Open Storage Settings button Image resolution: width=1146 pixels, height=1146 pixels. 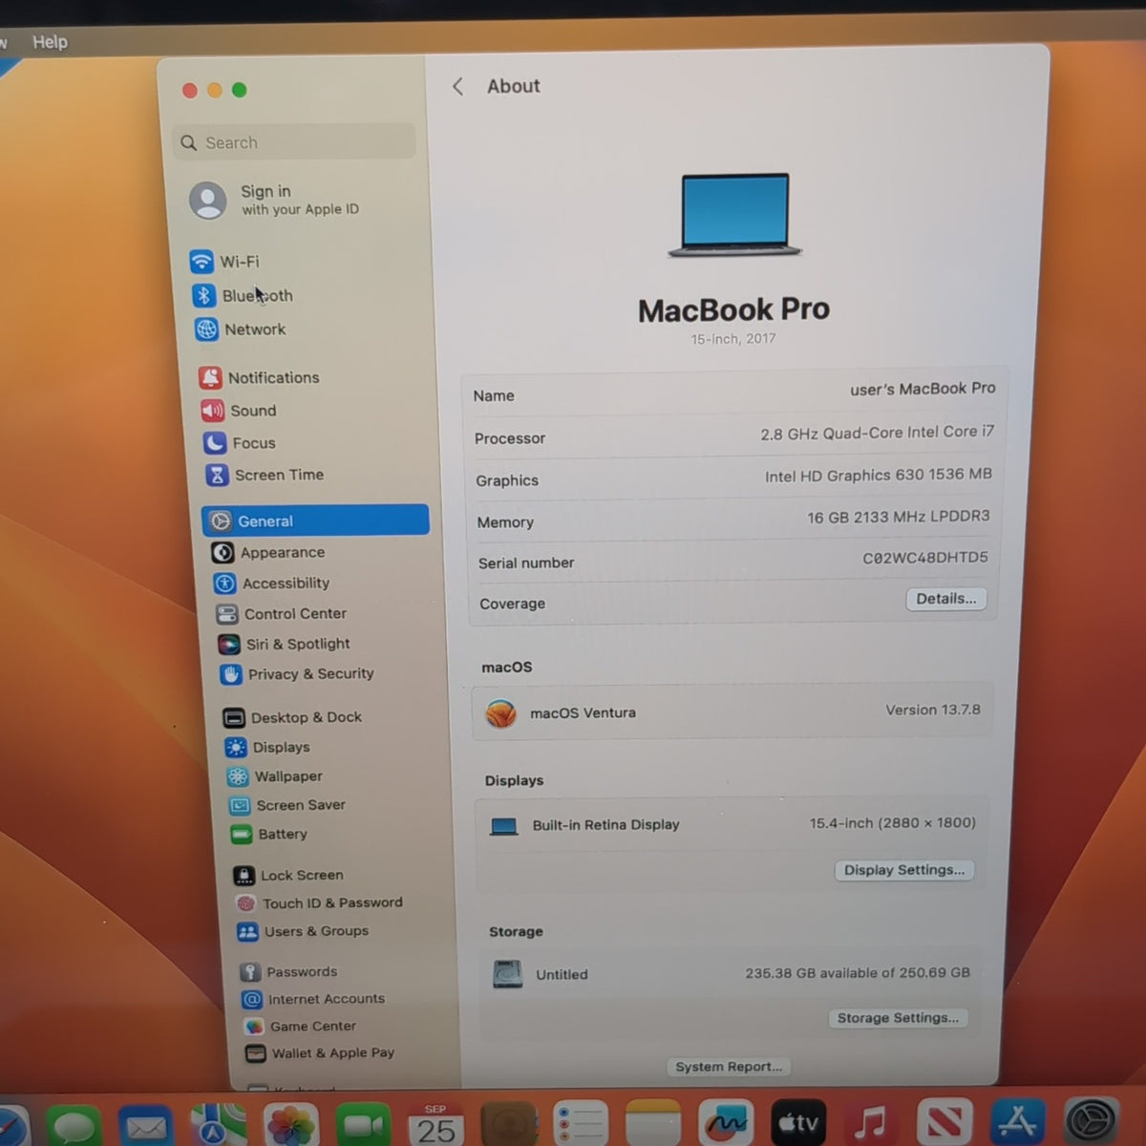(x=898, y=1018)
